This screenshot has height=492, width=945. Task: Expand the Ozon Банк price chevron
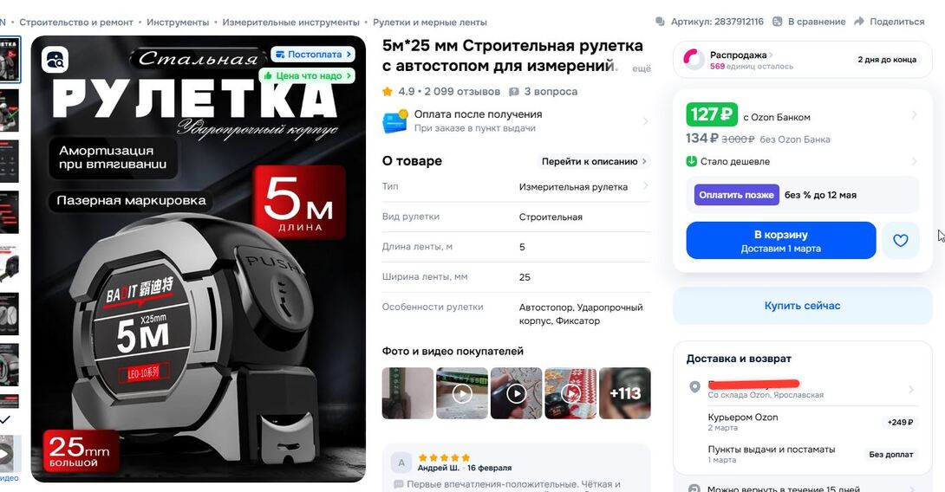click(915, 114)
